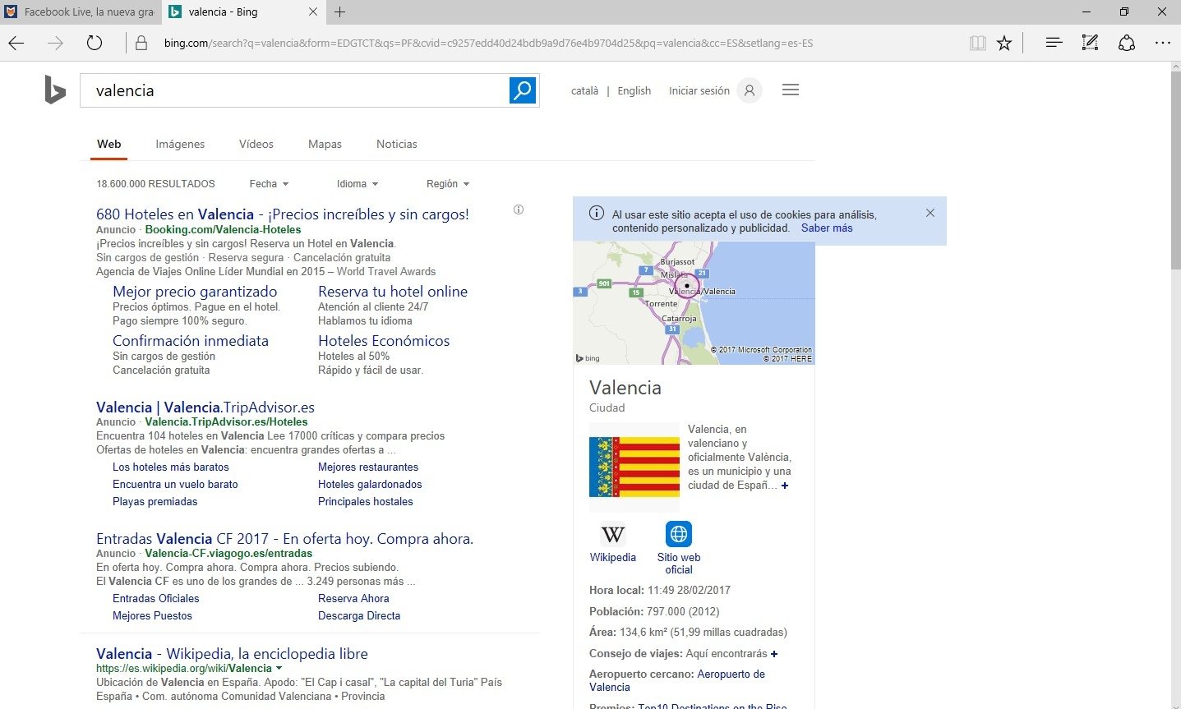Add page to favorites star icon
Viewport: 1181px width, 709px height.
[1004, 44]
